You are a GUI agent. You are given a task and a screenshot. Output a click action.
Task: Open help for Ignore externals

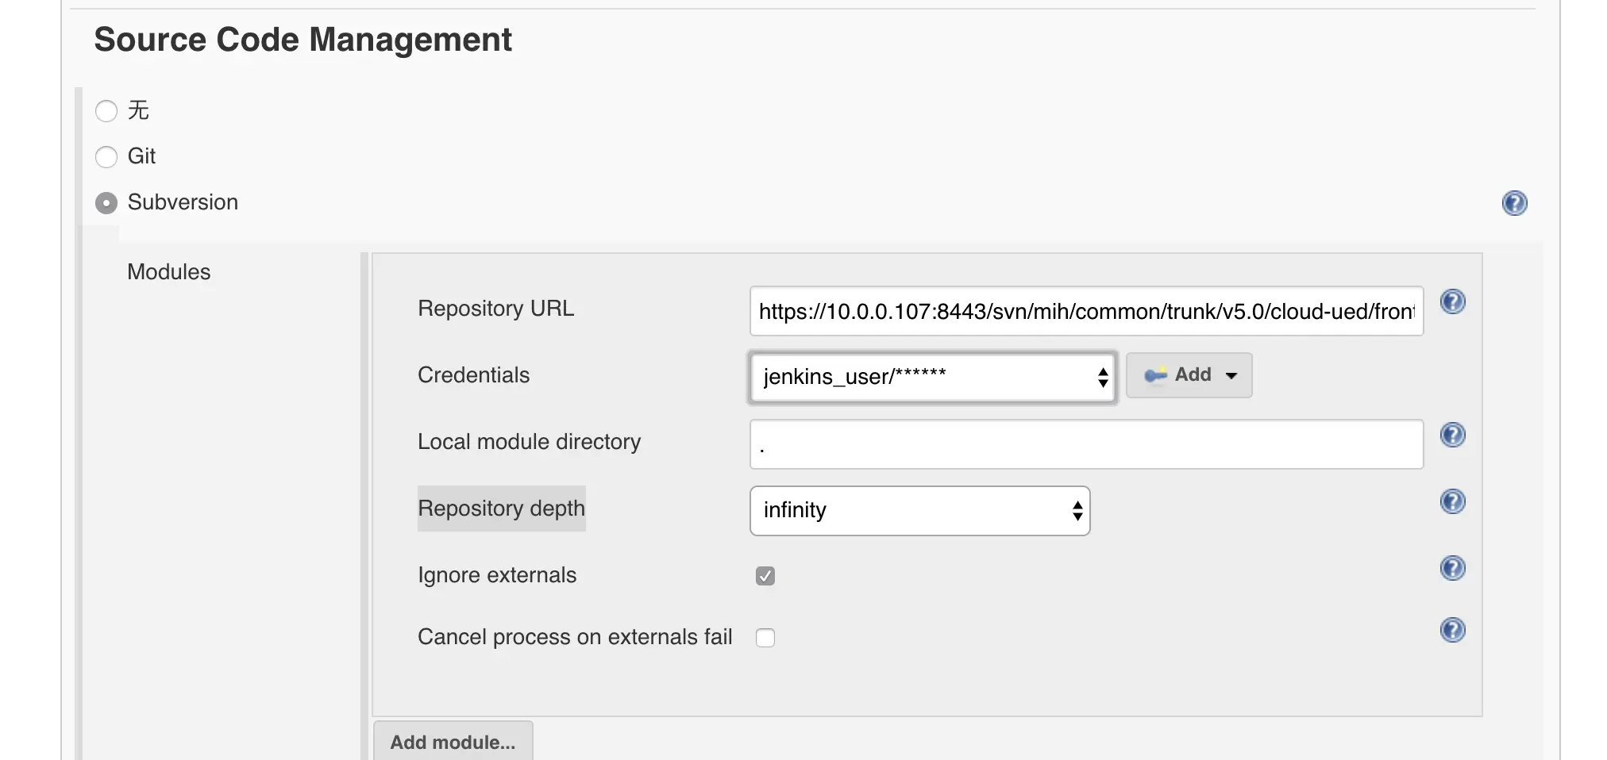click(1452, 568)
